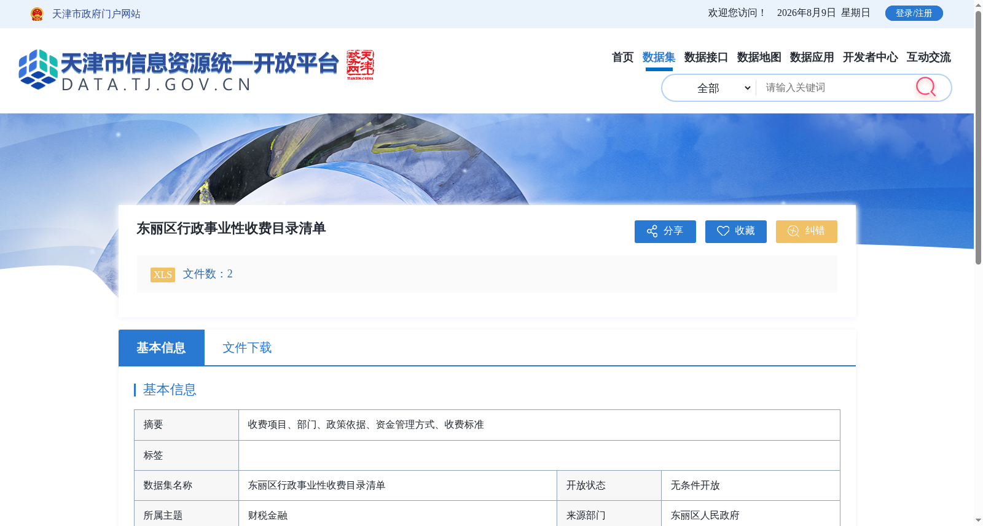Click the 东丽区人民政府 value cell
Viewport: 983px width, 526px height.
pos(751,514)
